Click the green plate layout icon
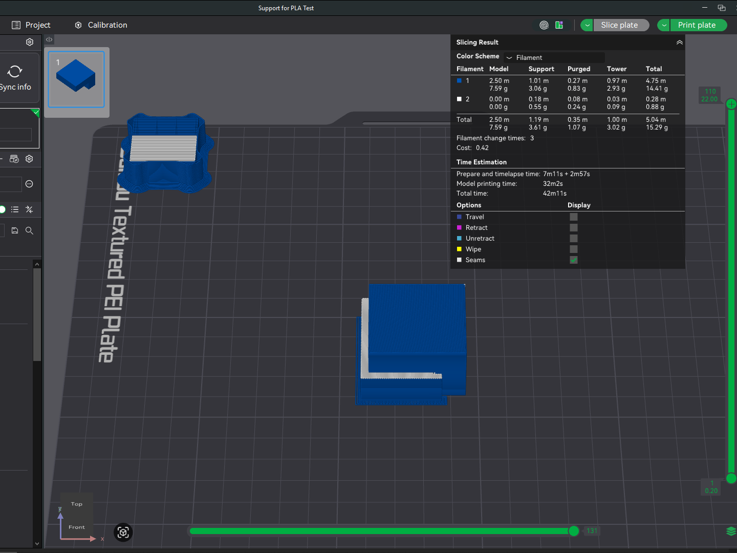This screenshot has height=553, width=737. click(x=559, y=25)
